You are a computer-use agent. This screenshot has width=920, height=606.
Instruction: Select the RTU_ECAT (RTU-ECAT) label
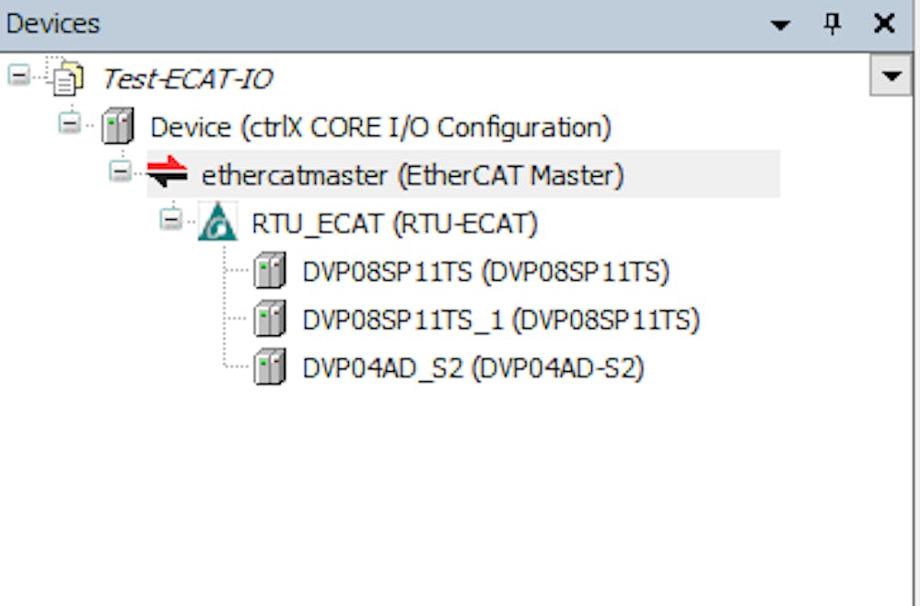pyautogui.click(x=394, y=223)
